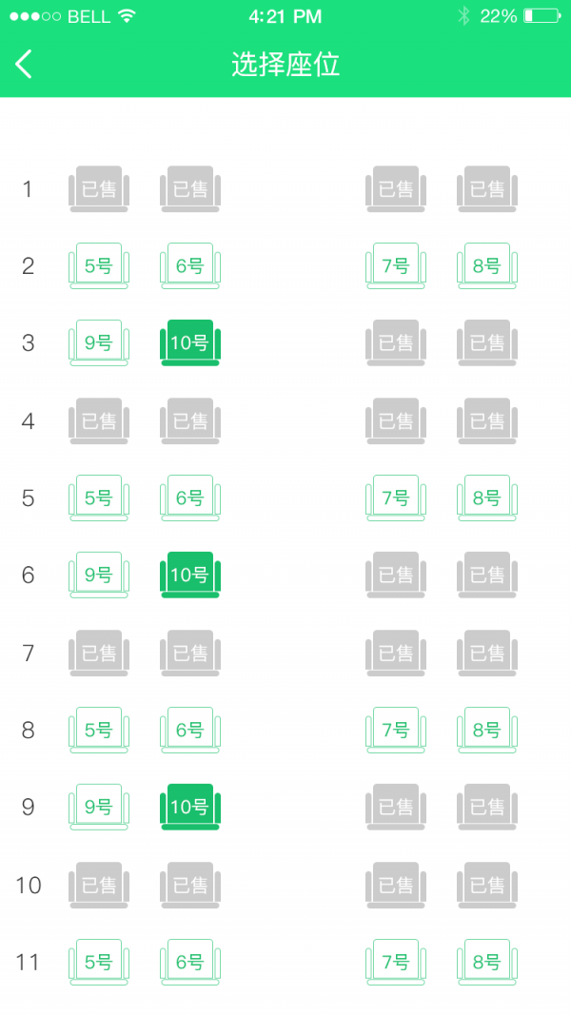
Task: Select seat 7号 in row 8
Action: click(x=396, y=731)
